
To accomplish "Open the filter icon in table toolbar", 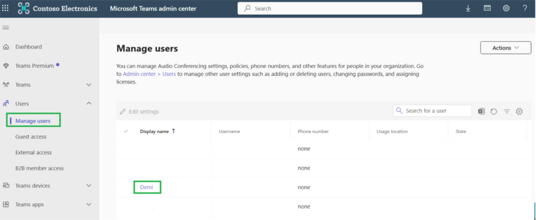I will click(507, 111).
